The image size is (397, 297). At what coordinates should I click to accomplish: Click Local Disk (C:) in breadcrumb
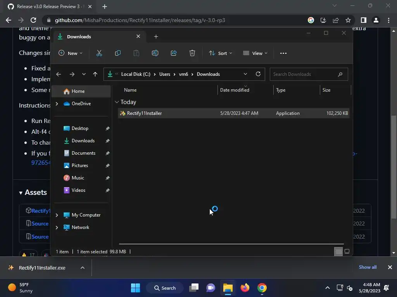point(136,74)
